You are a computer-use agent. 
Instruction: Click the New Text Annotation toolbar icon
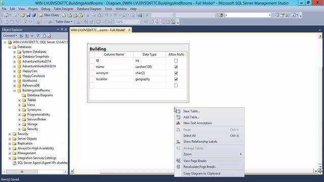50,22
